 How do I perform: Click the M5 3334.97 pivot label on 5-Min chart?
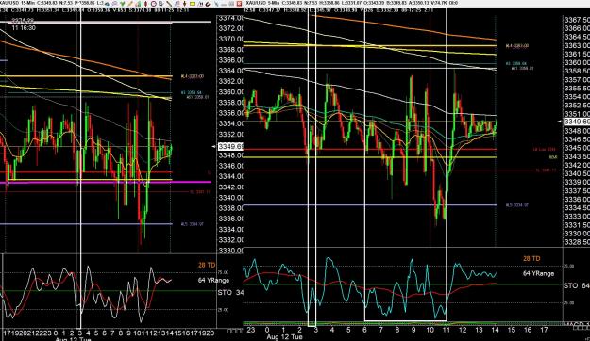517,205
